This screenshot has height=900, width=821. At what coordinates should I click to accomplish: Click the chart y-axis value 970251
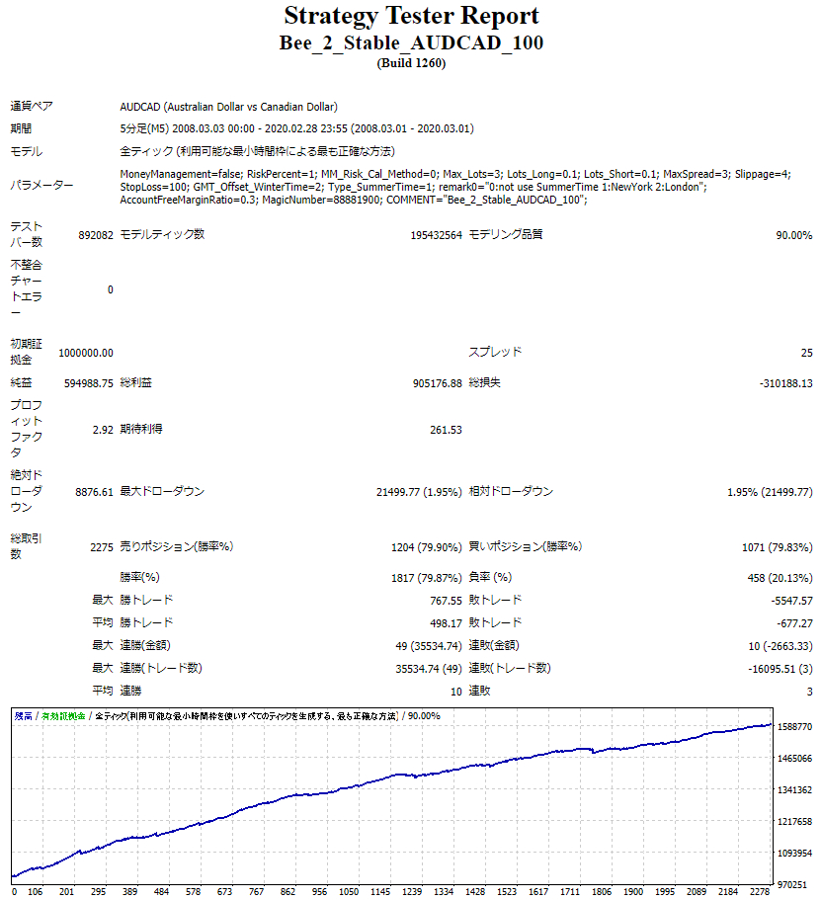(x=792, y=885)
